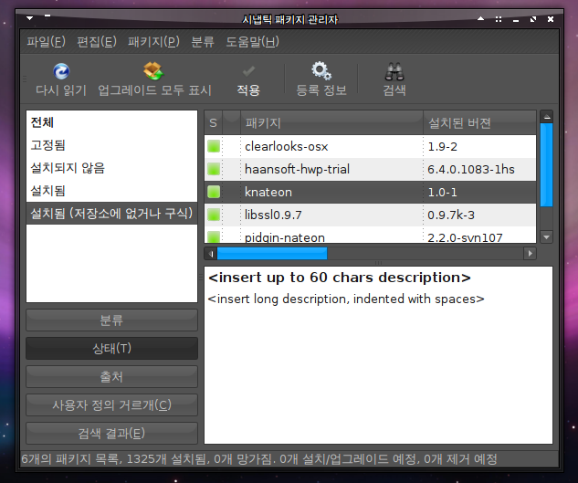The height and width of the screenshot is (483, 578).
Task: Click the 출처 button
Action: tap(111, 377)
